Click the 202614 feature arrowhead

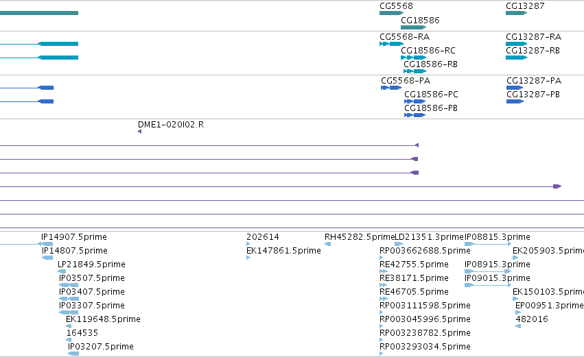tap(248, 244)
